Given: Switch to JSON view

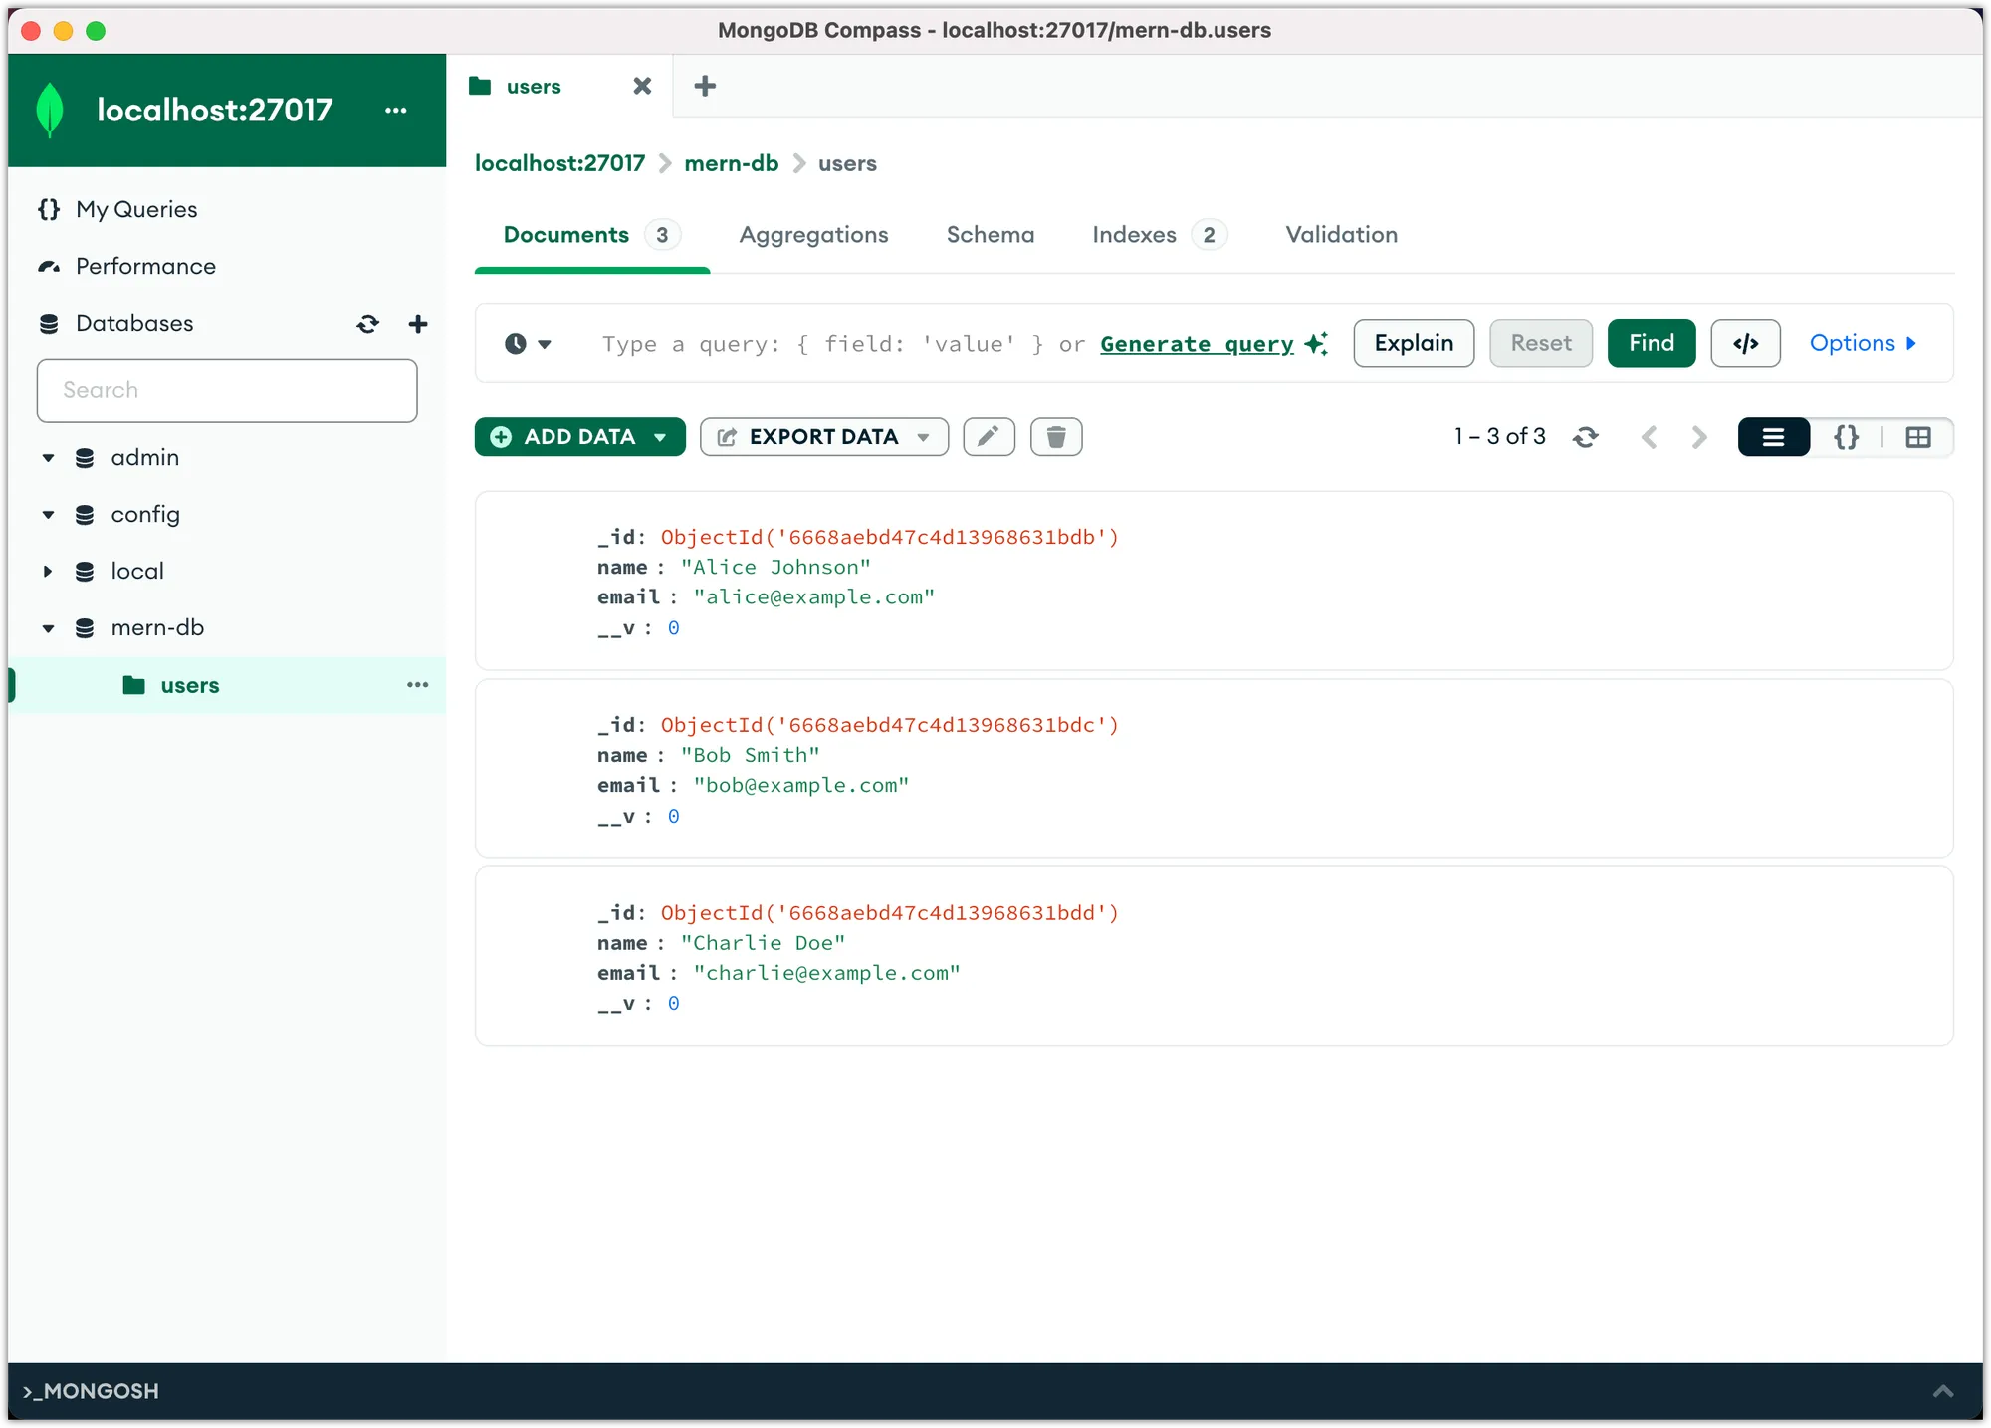Looking at the screenshot, I should coord(1846,437).
